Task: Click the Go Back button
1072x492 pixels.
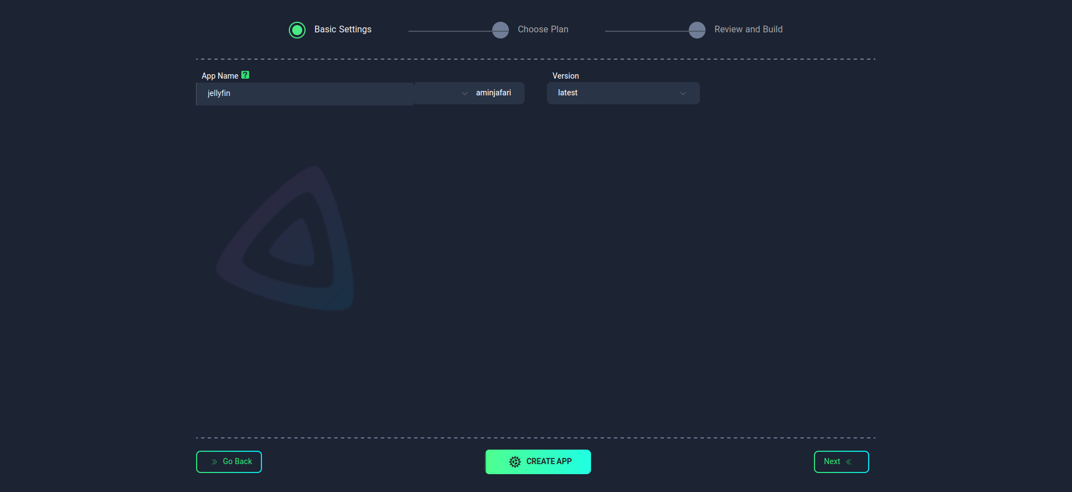Action: (229, 462)
